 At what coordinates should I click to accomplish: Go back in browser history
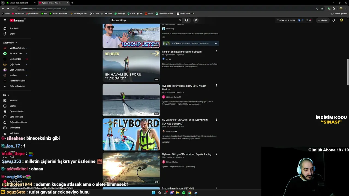tap(3, 8)
